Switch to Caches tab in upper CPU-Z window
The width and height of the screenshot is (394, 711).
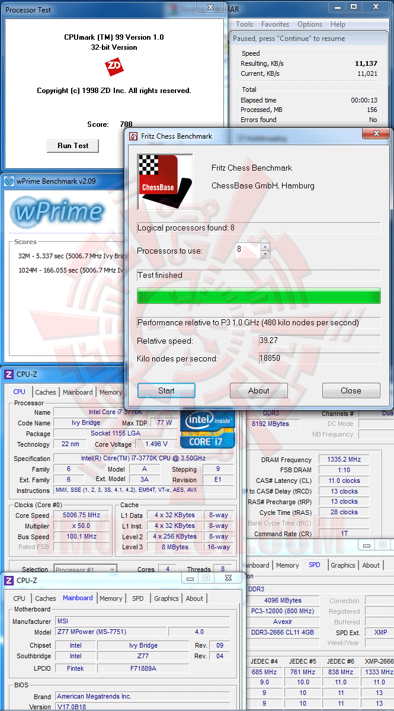pyautogui.click(x=46, y=392)
